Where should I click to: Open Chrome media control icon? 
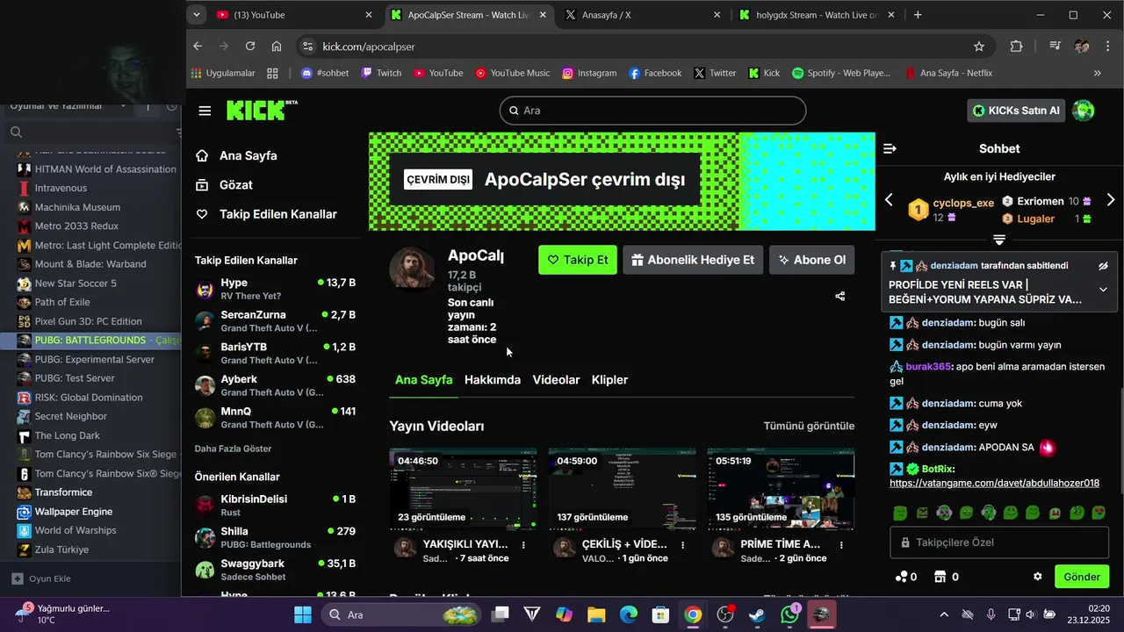pos(1055,47)
